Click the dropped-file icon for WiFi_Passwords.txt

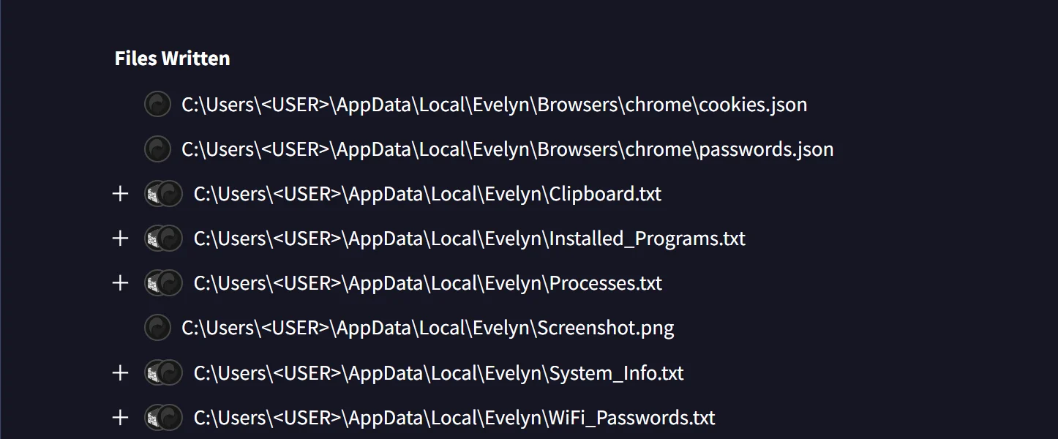click(x=170, y=417)
